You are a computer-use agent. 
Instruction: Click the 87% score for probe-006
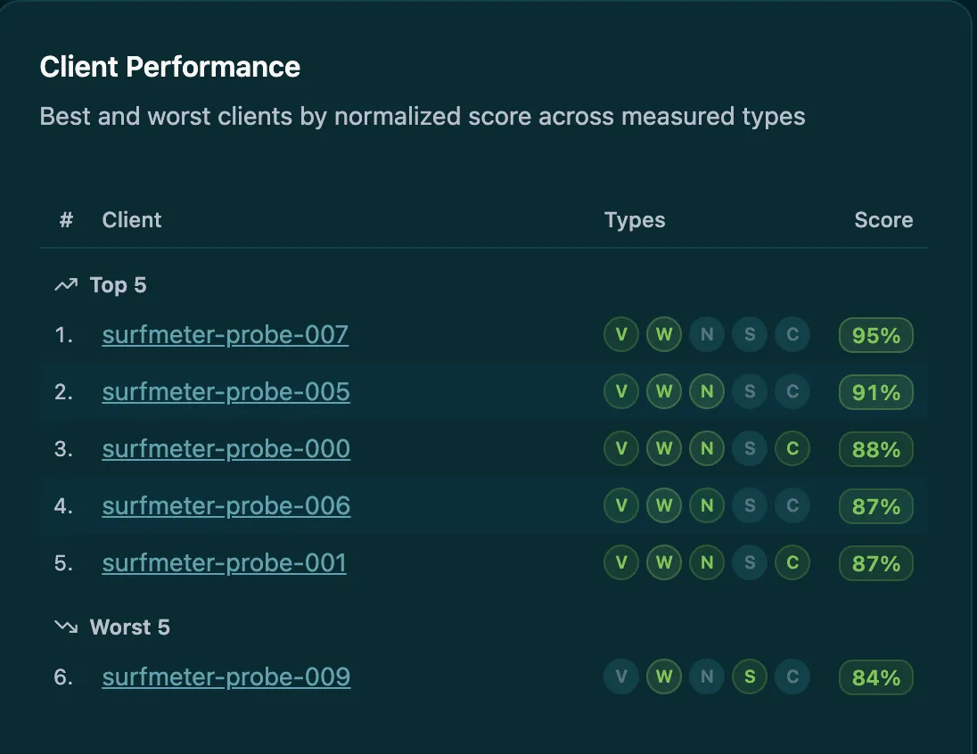[876, 506]
